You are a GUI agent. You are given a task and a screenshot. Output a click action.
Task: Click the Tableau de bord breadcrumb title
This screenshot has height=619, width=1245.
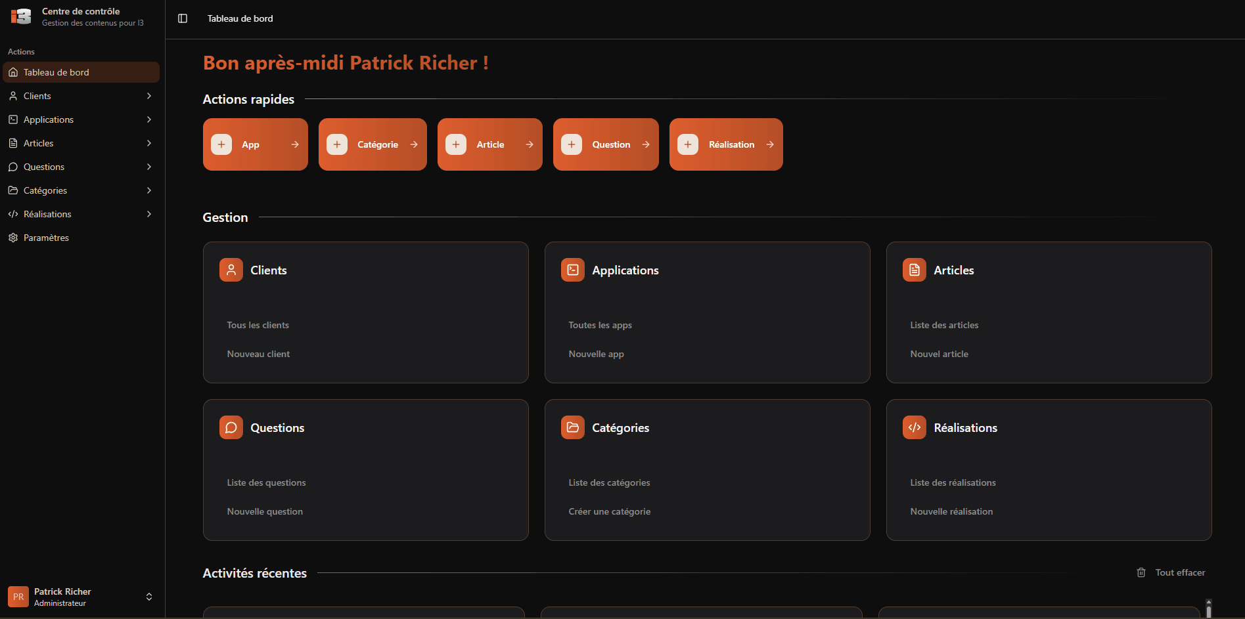coord(240,18)
